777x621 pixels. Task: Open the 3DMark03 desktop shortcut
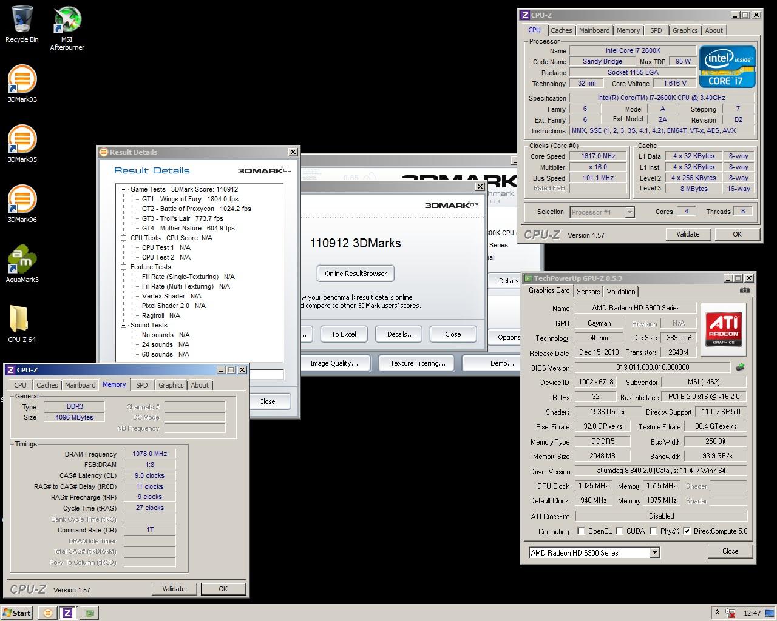tap(22, 84)
